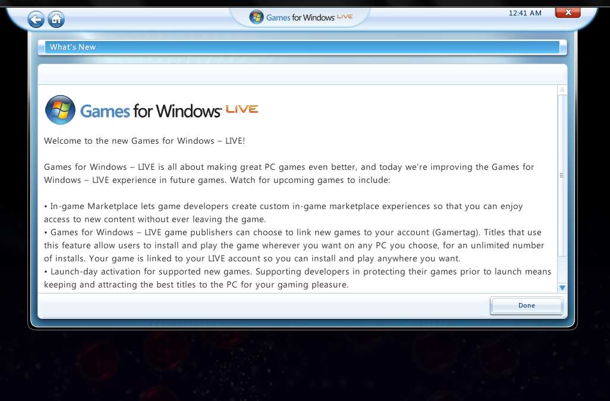Image resolution: width=610 pixels, height=401 pixels.
Task: Click the In-game Marketplace bullet point
Action: click(x=283, y=212)
